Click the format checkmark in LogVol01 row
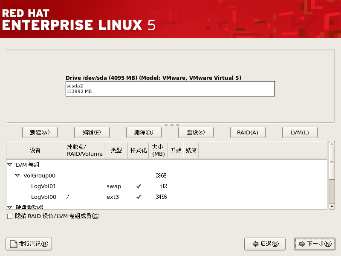Viewport: 341px width, 256px height. pyautogui.click(x=139, y=186)
